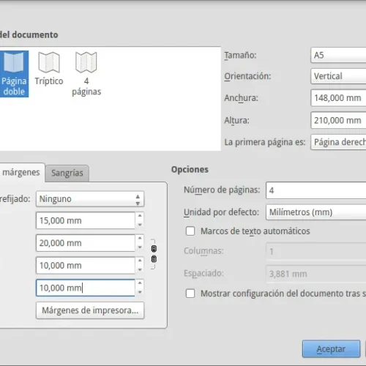Toggle the margin link chain icon
Image resolution: width=366 pixels, height=366 pixels.
(x=154, y=254)
